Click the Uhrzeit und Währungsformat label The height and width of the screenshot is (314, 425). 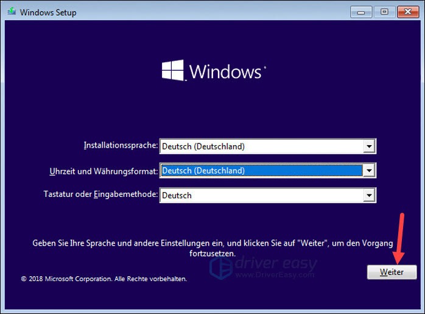104,171
